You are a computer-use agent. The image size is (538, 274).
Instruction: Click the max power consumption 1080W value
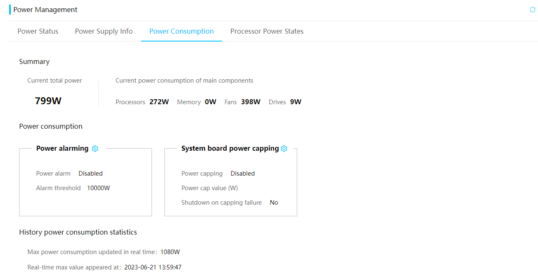click(170, 252)
